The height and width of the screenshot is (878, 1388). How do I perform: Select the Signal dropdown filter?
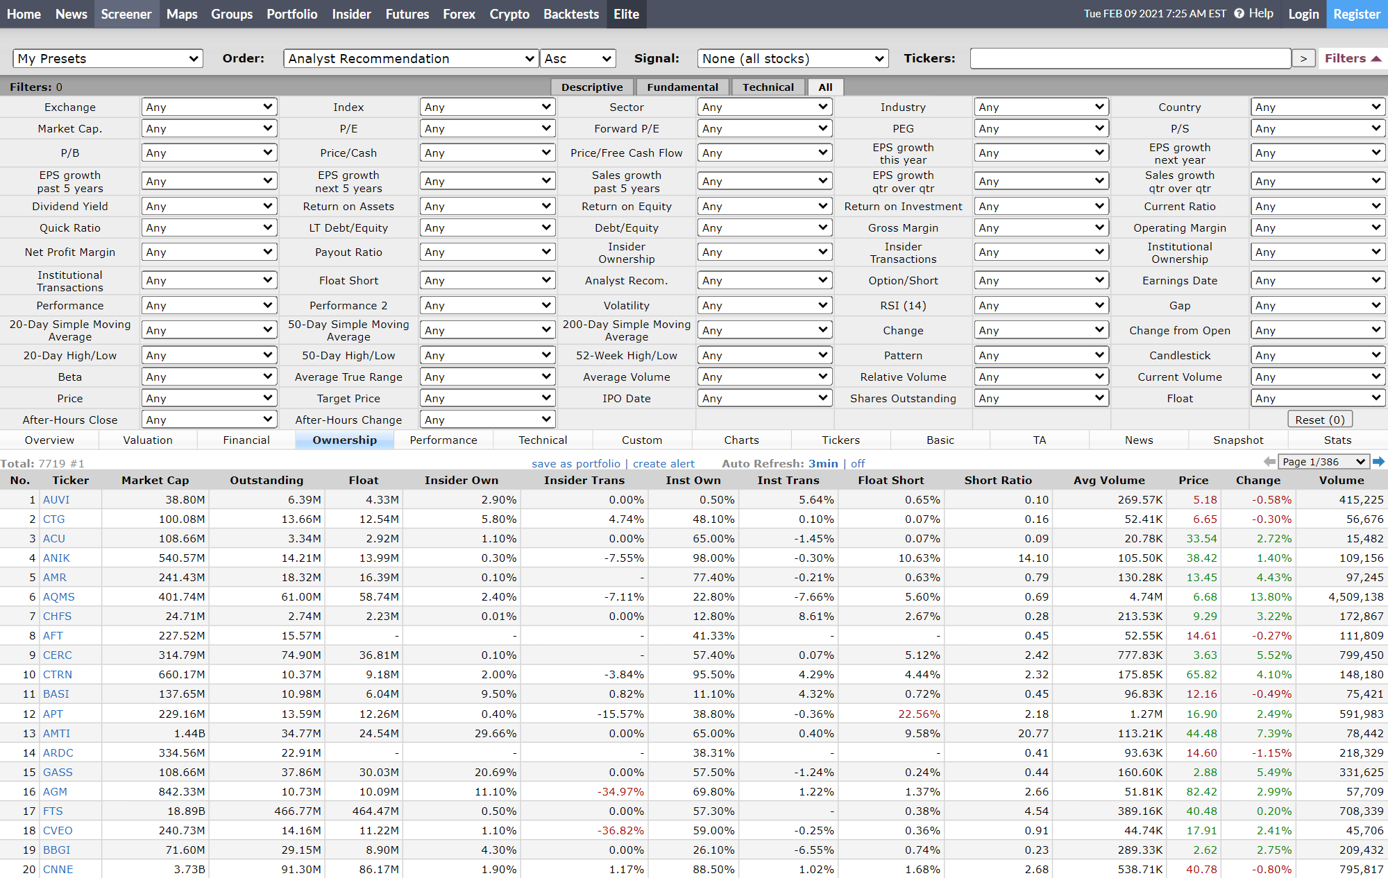(x=792, y=58)
